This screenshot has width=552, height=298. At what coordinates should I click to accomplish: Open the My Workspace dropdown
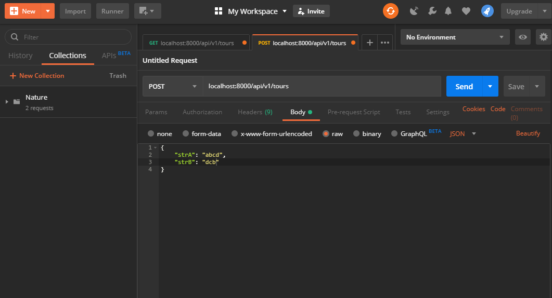pos(258,11)
